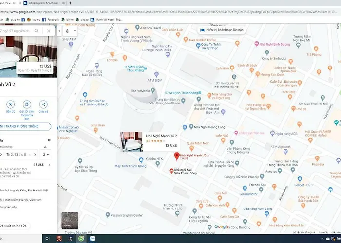The width and height of the screenshot is (341, 243).
Task: Click the Cửa hàng Rơm Vàng marker
Action: pyautogui.click(x=267, y=214)
